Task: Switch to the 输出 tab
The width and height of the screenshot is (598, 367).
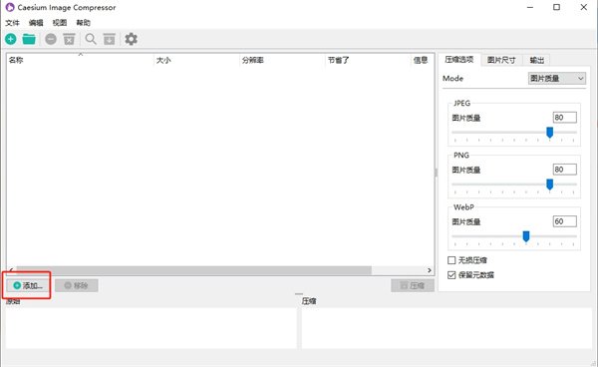Action: pos(536,60)
